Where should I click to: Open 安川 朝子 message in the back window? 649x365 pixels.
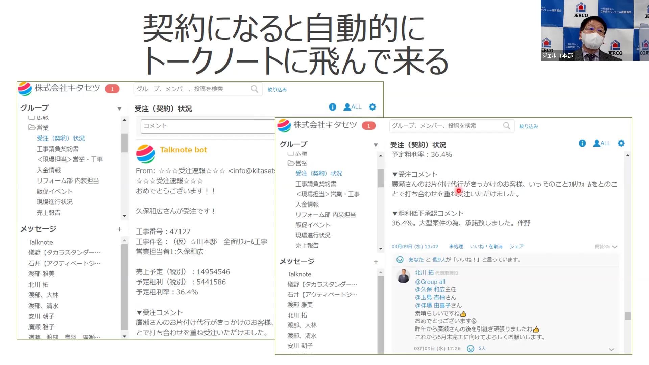pyautogui.click(x=41, y=316)
